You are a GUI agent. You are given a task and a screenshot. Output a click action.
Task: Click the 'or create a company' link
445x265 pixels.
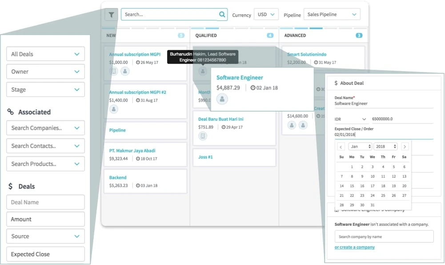click(354, 247)
